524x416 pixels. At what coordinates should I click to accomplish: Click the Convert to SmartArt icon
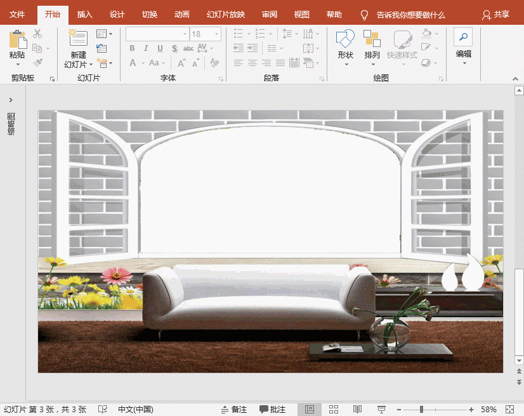click(308, 63)
